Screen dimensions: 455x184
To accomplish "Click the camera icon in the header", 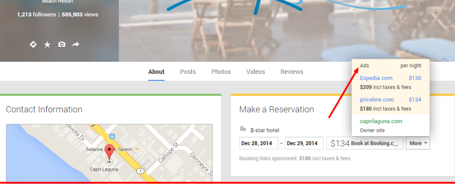I will click(62, 44).
